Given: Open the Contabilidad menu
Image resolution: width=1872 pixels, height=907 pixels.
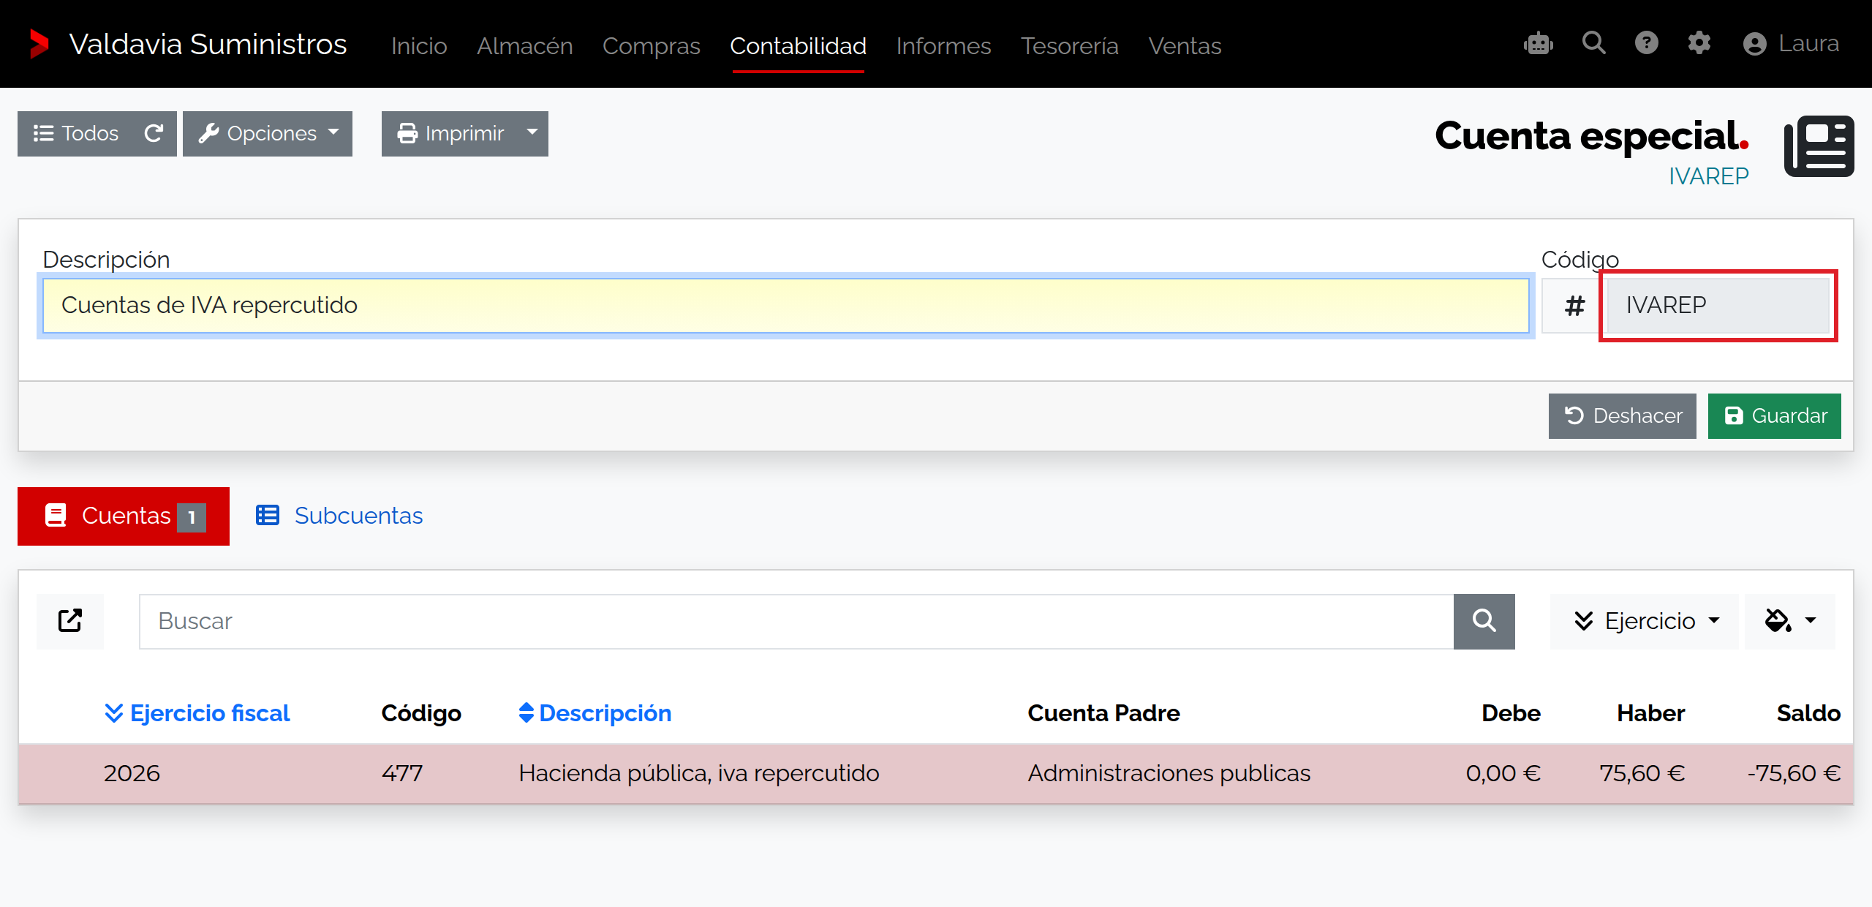Looking at the screenshot, I should pos(799,45).
